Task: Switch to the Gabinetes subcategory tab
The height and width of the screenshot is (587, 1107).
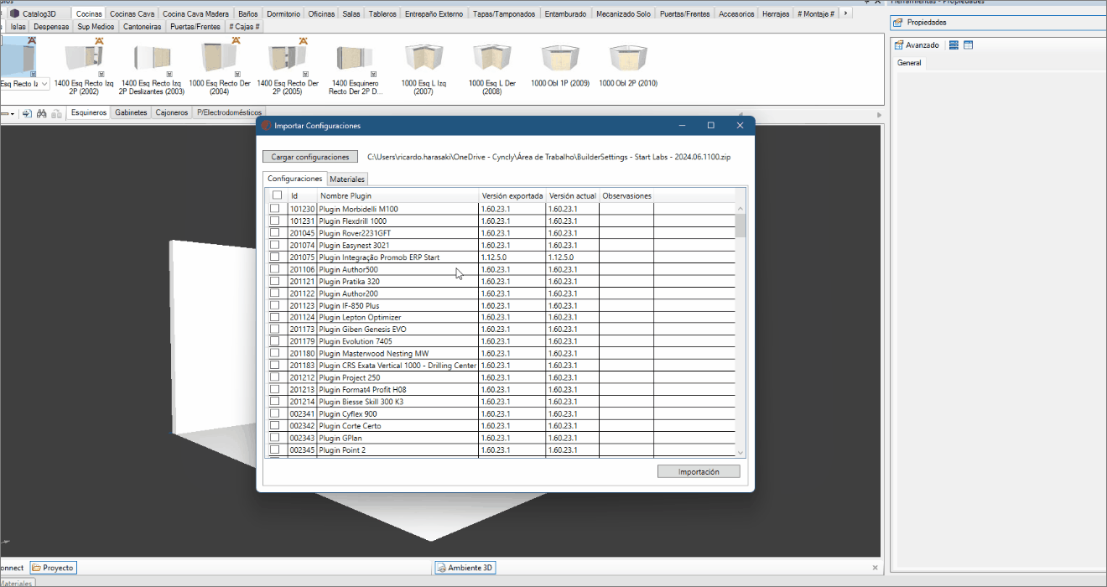Action: (131, 112)
